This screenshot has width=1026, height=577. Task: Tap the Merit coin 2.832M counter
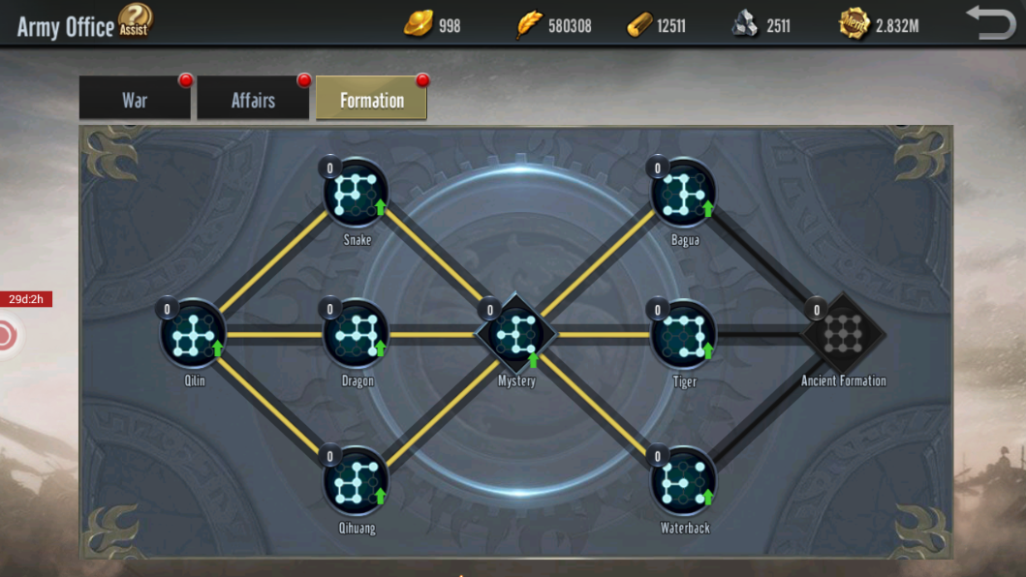pyautogui.click(x=880, y=25)
